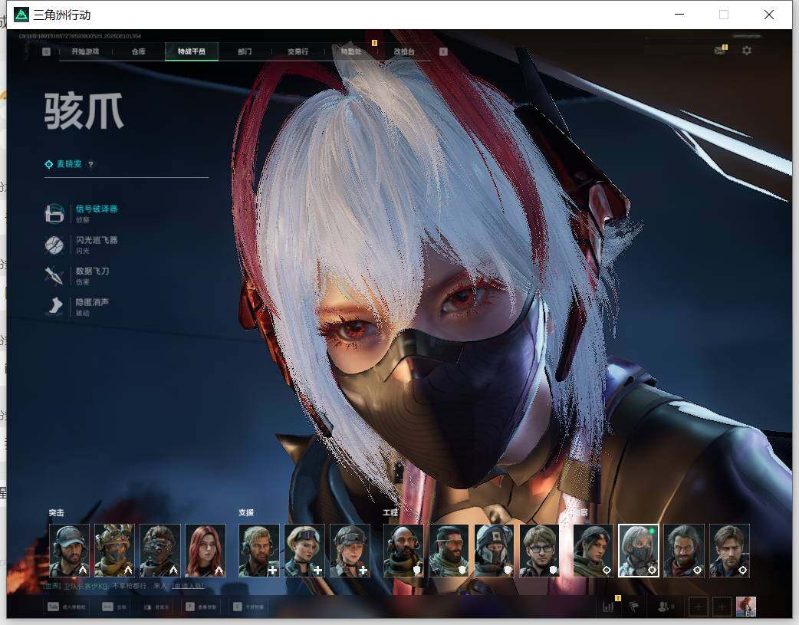Open the player avatar in bottom-right
The height and width of the screenshot is (625, 799).
[x=746, y=607]
